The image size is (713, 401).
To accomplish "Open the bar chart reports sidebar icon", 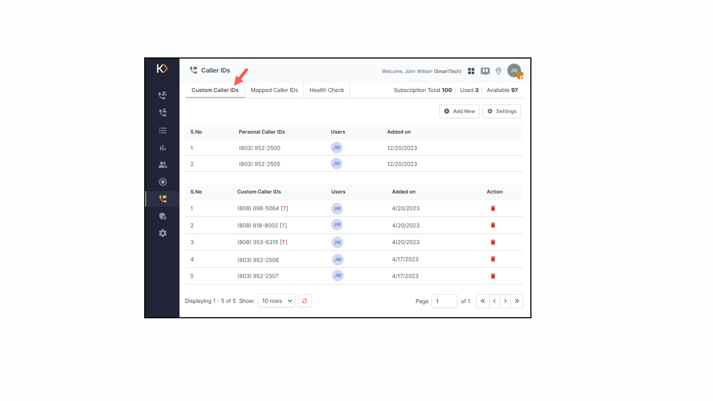I will point(163,148).
